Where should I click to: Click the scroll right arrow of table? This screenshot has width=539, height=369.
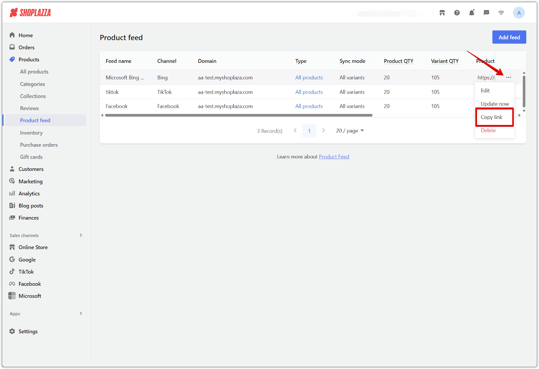[x=519, y=115]
